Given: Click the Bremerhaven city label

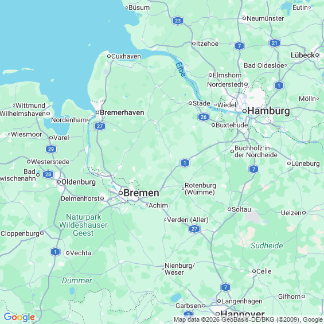Looking at the screenshot, I should [122, 112].
